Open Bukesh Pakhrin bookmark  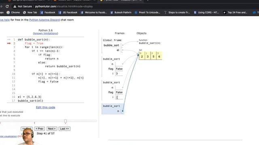click(121, 12)
